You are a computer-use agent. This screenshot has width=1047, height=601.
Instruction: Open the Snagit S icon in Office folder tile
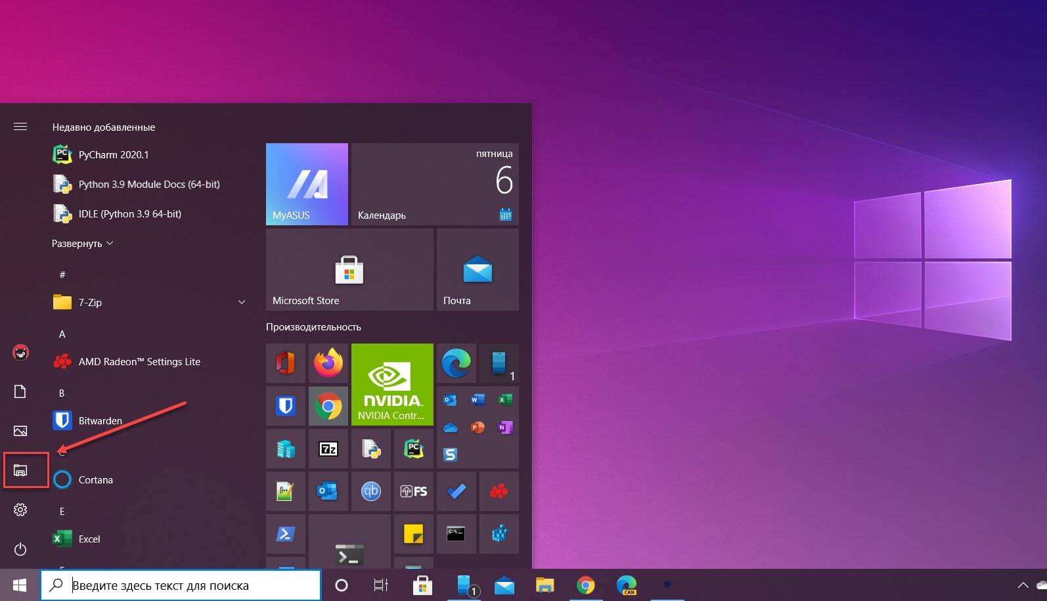click(450, 455)
